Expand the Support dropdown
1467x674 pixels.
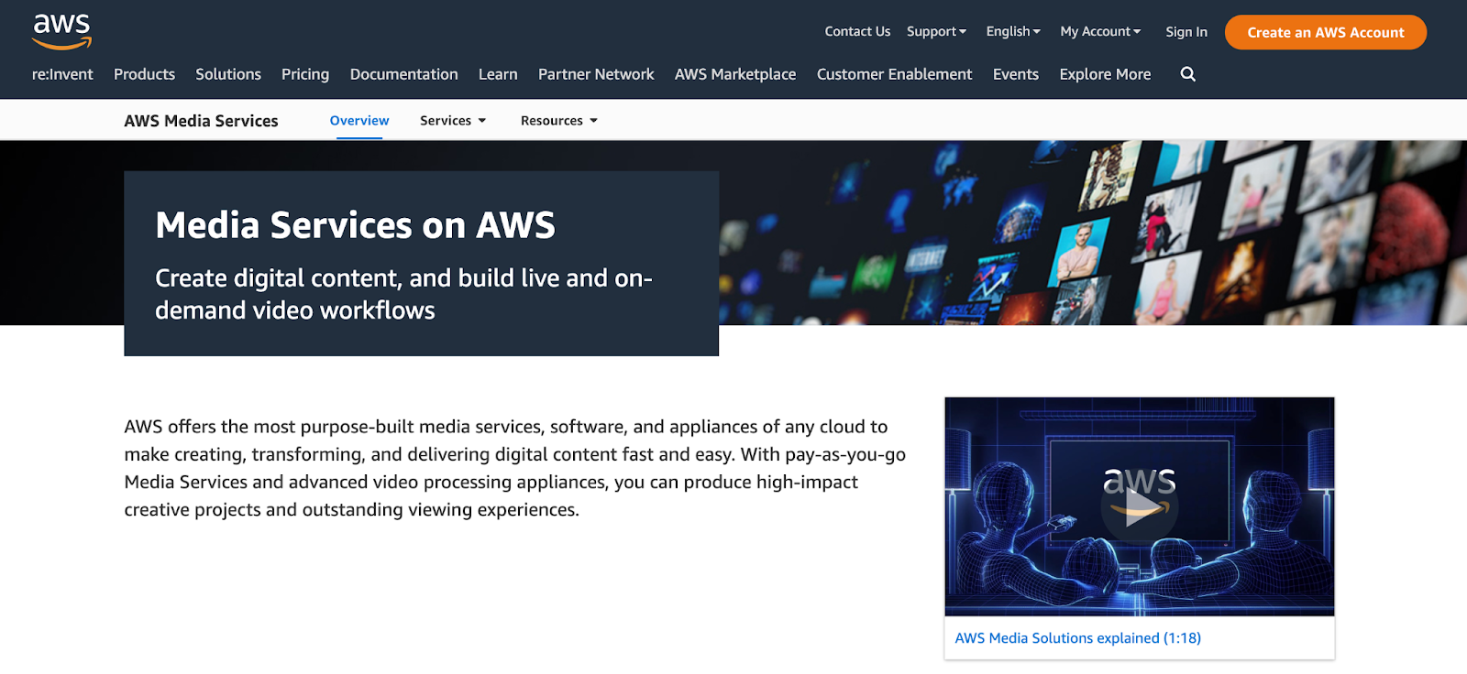pos(936,31)
